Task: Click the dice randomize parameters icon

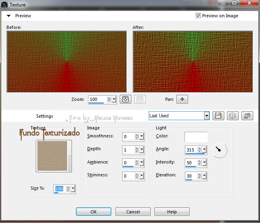Action: (x=233, y=116)
